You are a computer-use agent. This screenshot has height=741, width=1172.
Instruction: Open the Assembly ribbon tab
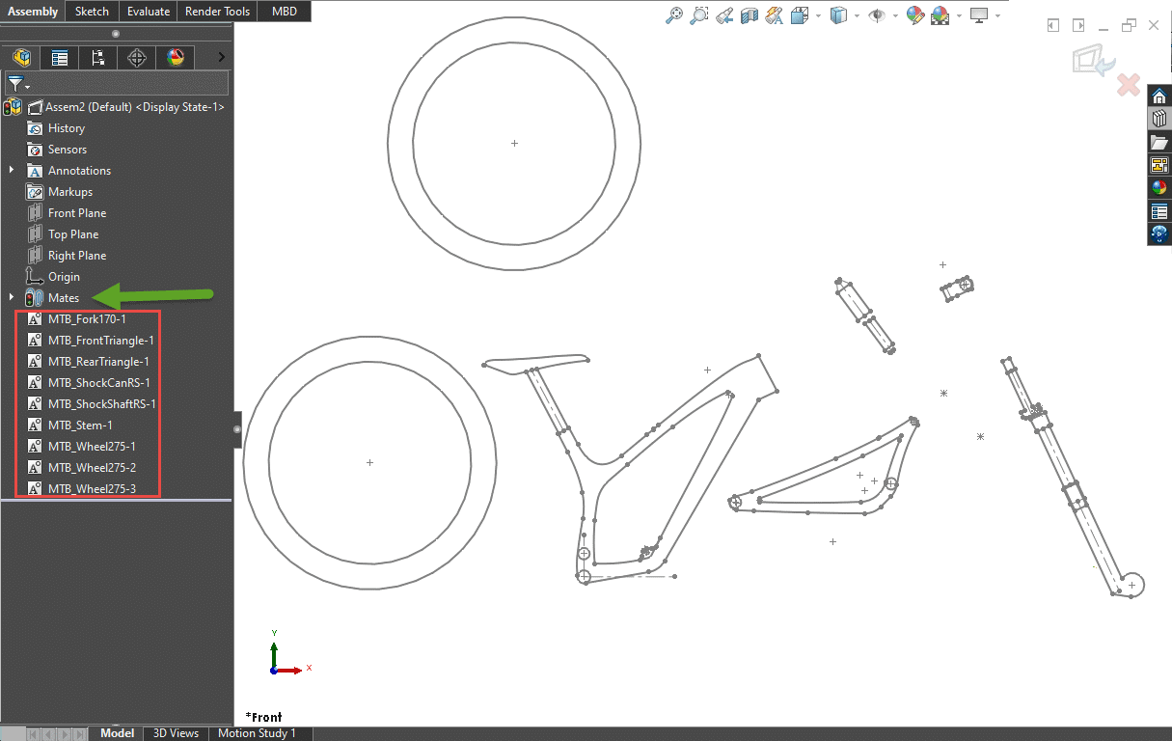point(34,12)
